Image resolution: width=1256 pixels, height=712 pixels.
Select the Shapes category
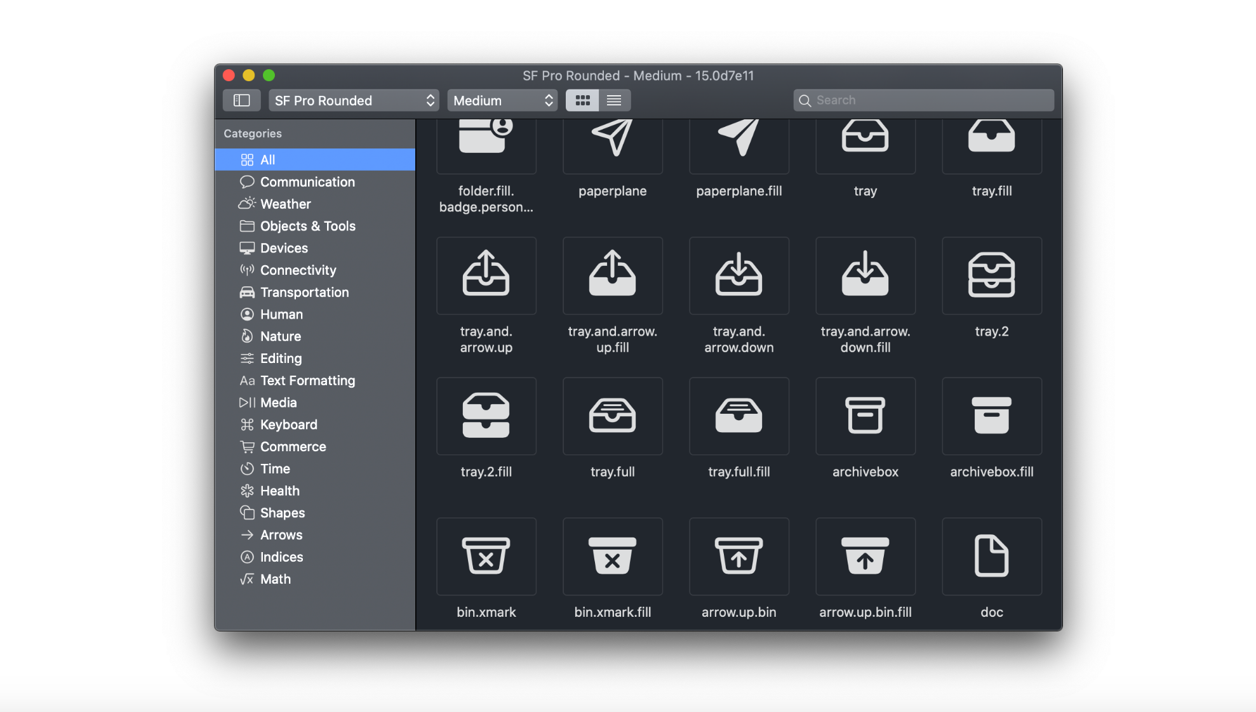tap(315, 513)
